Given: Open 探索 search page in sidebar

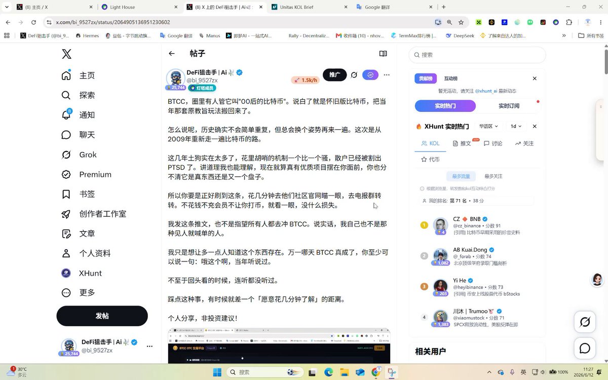Looking at the screenshot, I should tap(78, 95).
